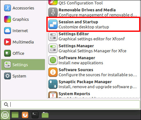Switch to Multimedia category
The image size is (141, 120).
[23, 42]
